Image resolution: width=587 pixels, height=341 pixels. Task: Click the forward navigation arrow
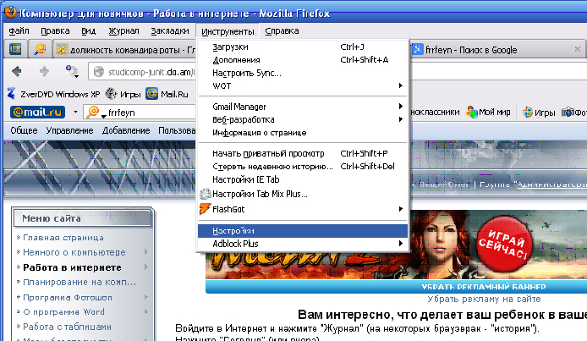pyautogui.click(x=42, y=71)
